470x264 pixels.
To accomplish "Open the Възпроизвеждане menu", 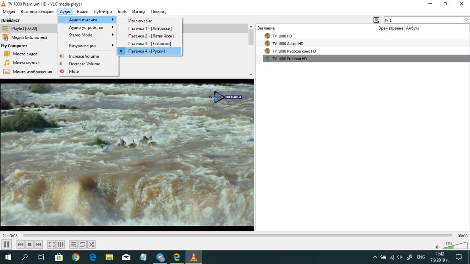I will (37, 12).
